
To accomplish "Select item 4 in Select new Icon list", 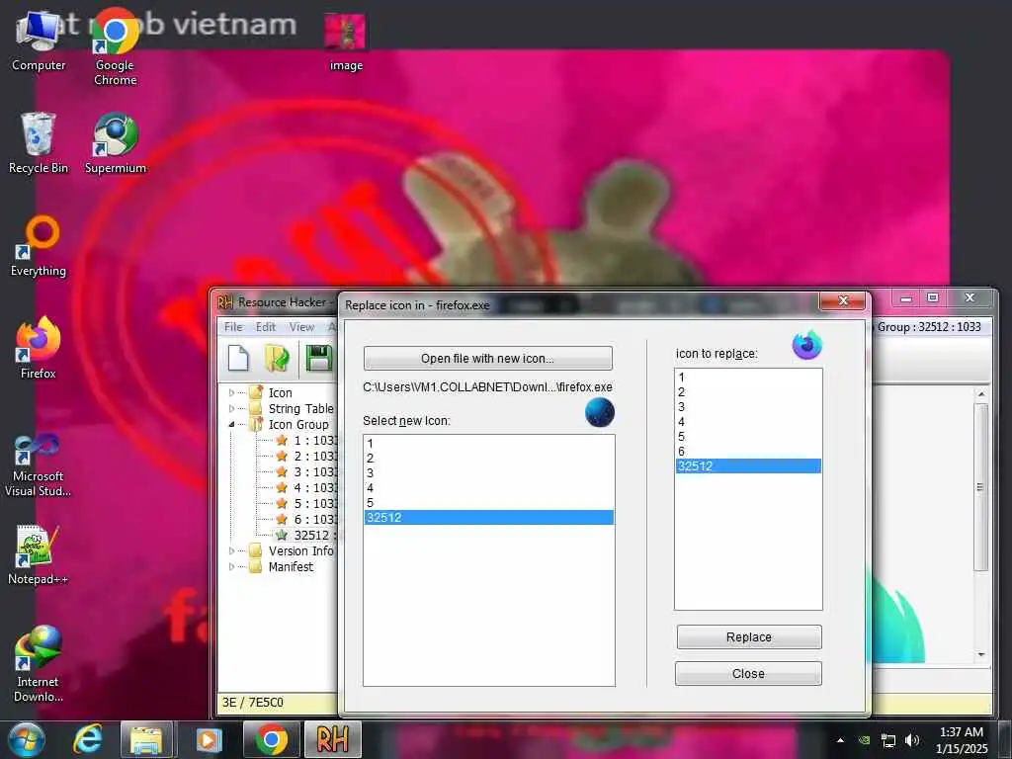I will point(488,488).
